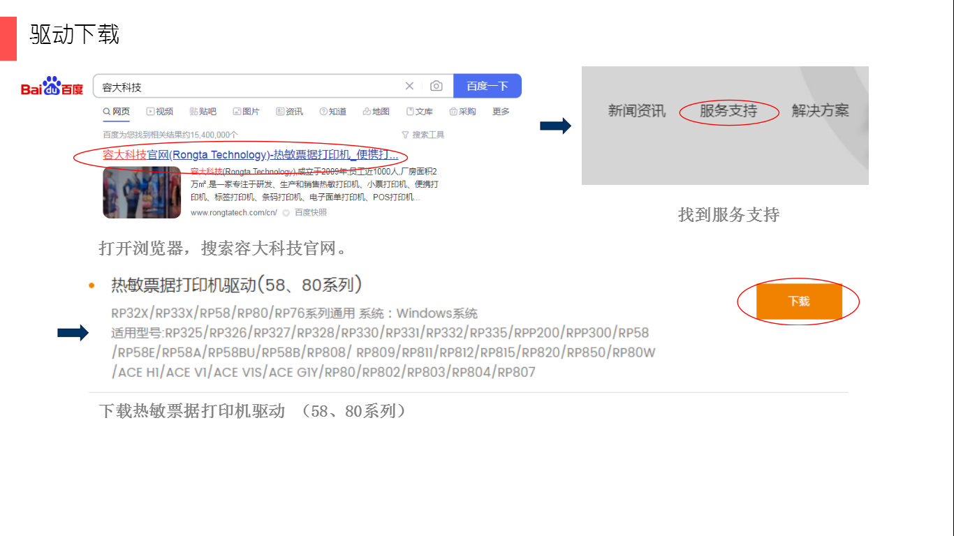Open the 采购 tab
Screen dimensions: 954x536
point(463,112)
